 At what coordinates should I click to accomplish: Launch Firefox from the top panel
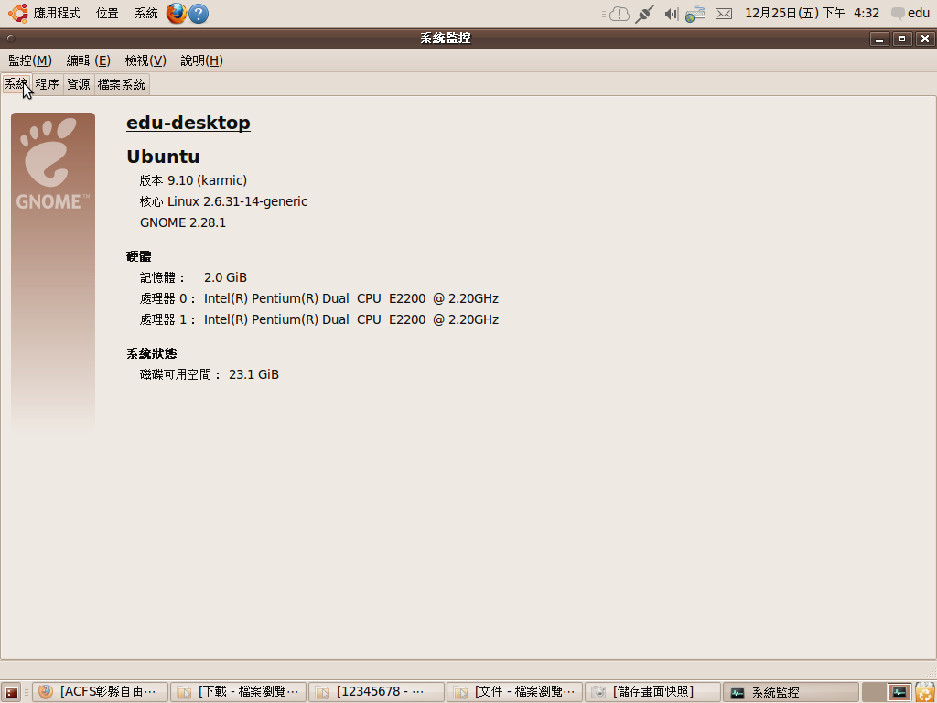[x=177, y=14]
